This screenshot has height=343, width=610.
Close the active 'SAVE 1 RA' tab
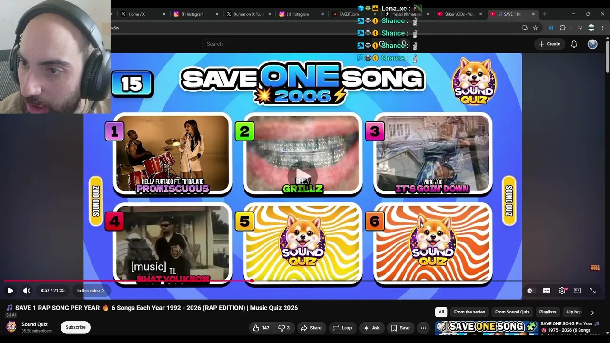[x=533, y=14]
